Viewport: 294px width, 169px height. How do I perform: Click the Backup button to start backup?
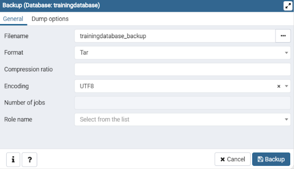pyautogui.click(x=271, y=159)
